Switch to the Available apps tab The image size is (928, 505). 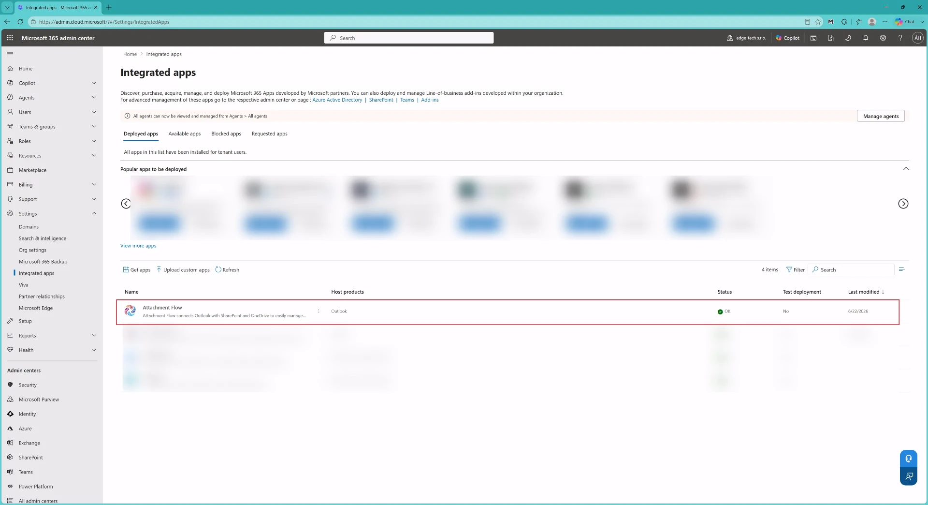point(184,134)
